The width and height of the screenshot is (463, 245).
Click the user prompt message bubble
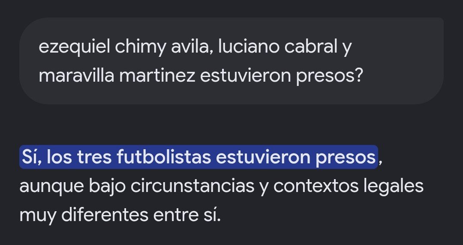point(231,61)
